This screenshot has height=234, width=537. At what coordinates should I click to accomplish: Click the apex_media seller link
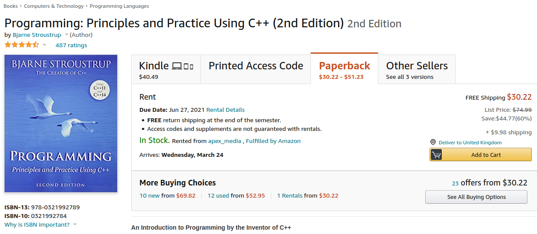[224, 141]
